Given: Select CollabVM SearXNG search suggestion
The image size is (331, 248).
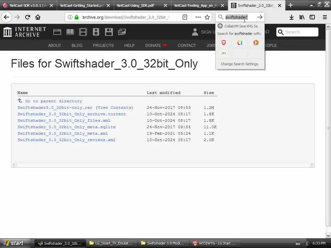Looking at the screenshot, I should [x=240, y=26].
